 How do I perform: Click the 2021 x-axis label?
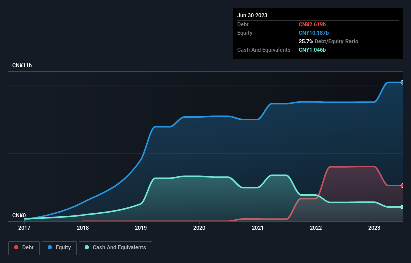[x=258, y=228]
